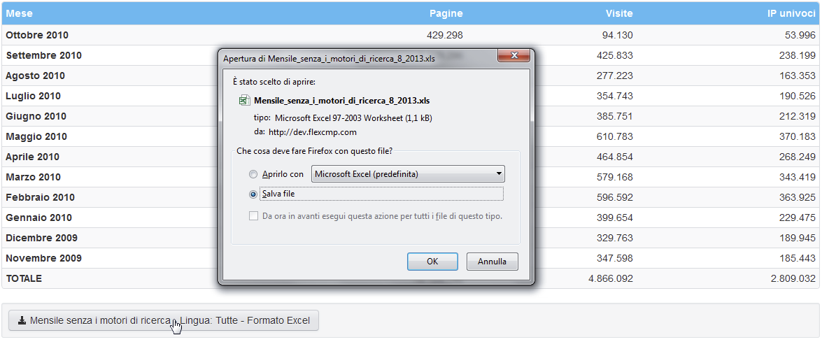Select the Maggio 2010 row label
The image size is (822, 342).
click(36, 136)
